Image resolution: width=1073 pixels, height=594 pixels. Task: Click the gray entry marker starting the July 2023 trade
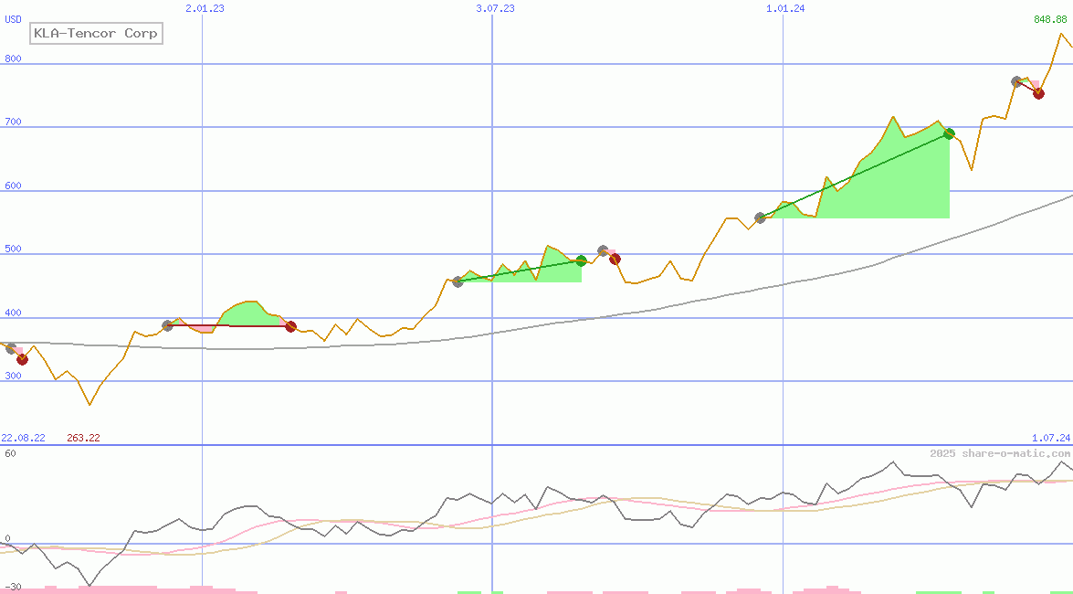pos(458,281)
